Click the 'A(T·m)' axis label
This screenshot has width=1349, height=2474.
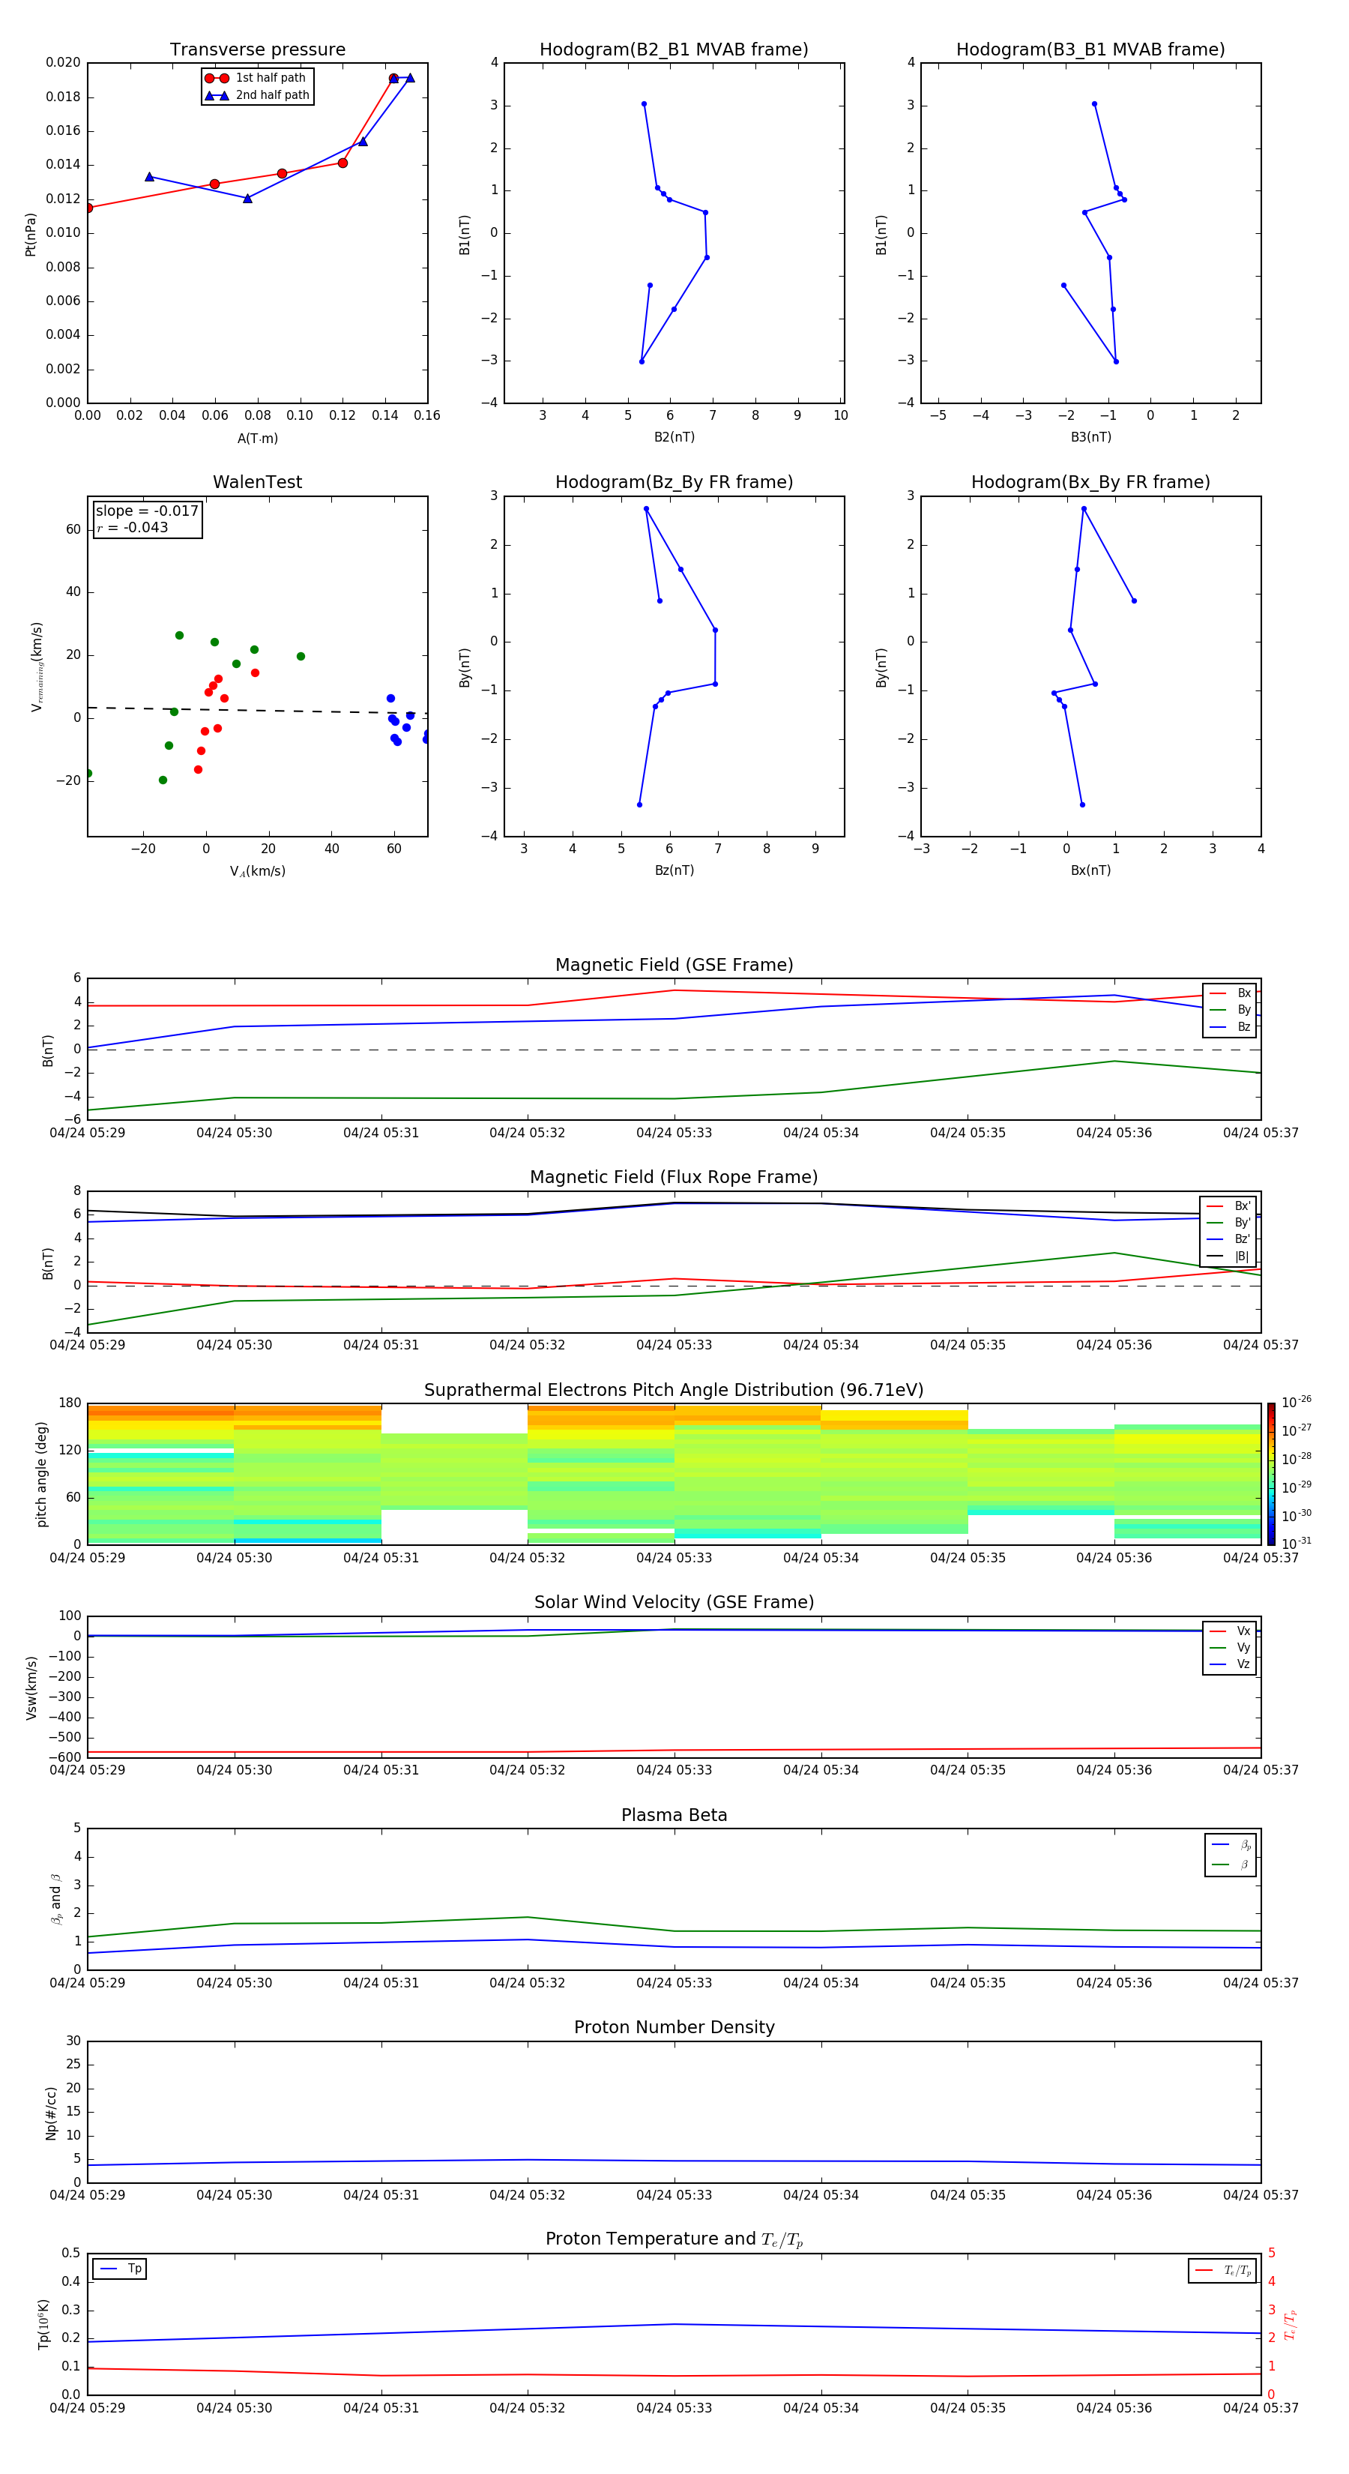[257, 439]
